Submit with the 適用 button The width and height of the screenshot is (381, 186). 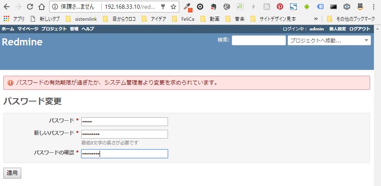pos(12,173)
